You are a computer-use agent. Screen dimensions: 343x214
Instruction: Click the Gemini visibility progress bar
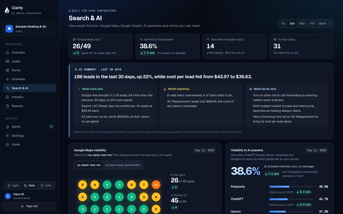pos(291,212)
